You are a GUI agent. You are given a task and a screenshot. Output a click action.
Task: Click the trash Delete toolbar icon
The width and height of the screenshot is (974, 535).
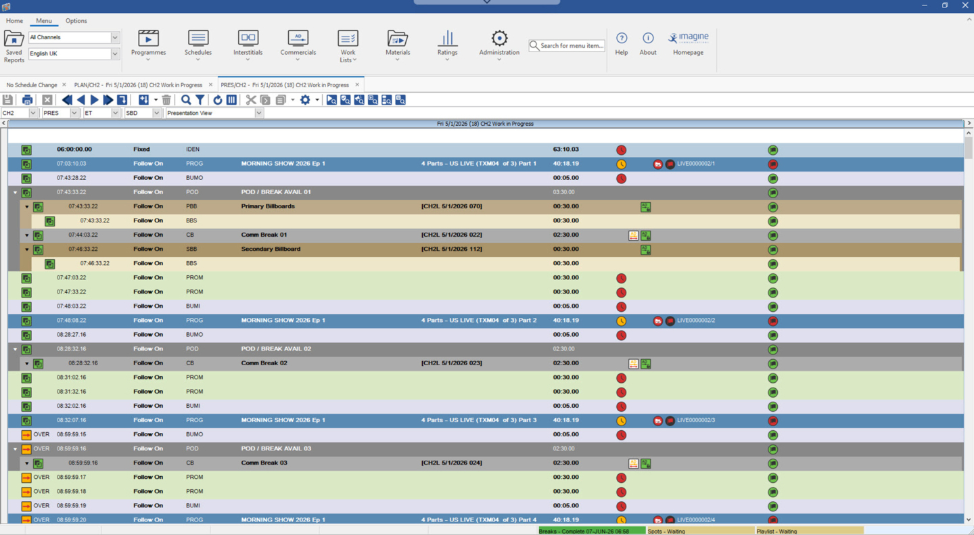point(166,99)
